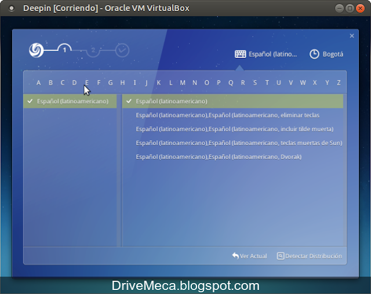Choose letter O in alphabet index
Image resolution: width=371 pixels, height=294 pixels.
tap(207, 82)
